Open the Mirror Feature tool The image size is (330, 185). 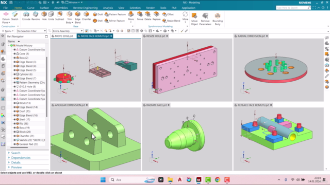coord(114,21)
